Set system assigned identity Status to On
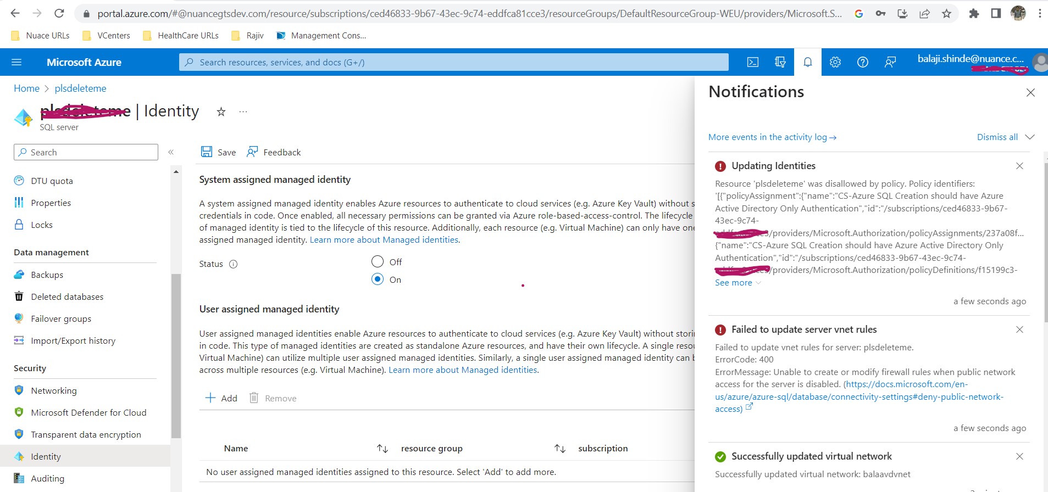The image size is (1048, 492). coord(378,279)
